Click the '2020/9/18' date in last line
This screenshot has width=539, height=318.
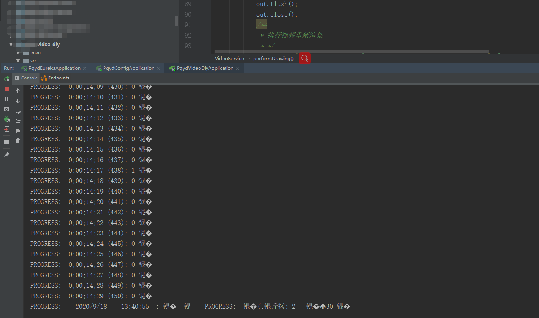[x=91, y=306]
